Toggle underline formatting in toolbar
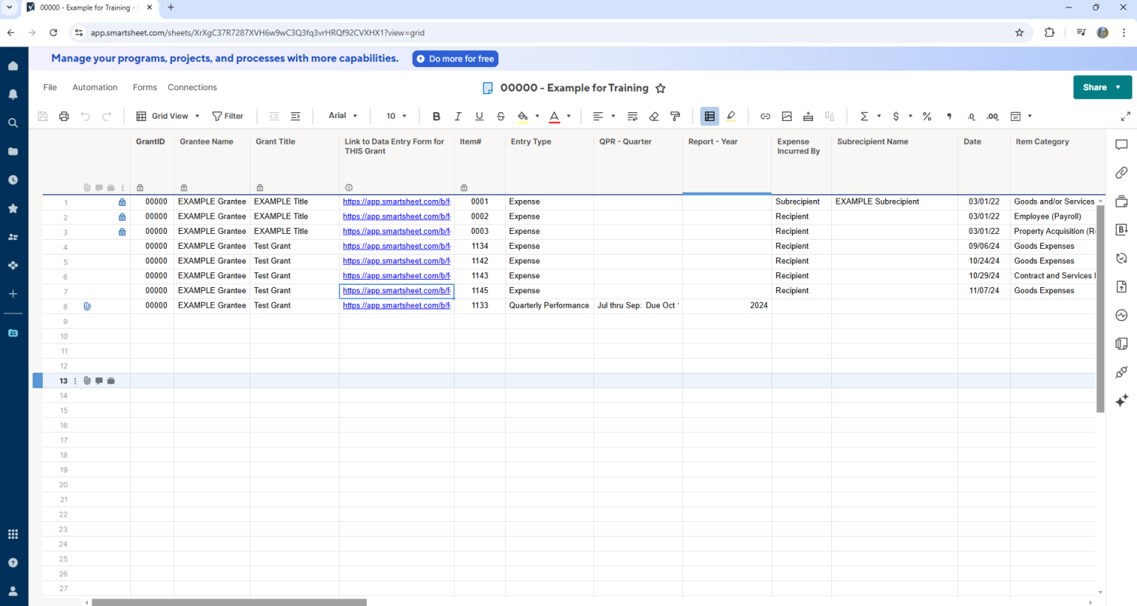 [x=478, y=117]
